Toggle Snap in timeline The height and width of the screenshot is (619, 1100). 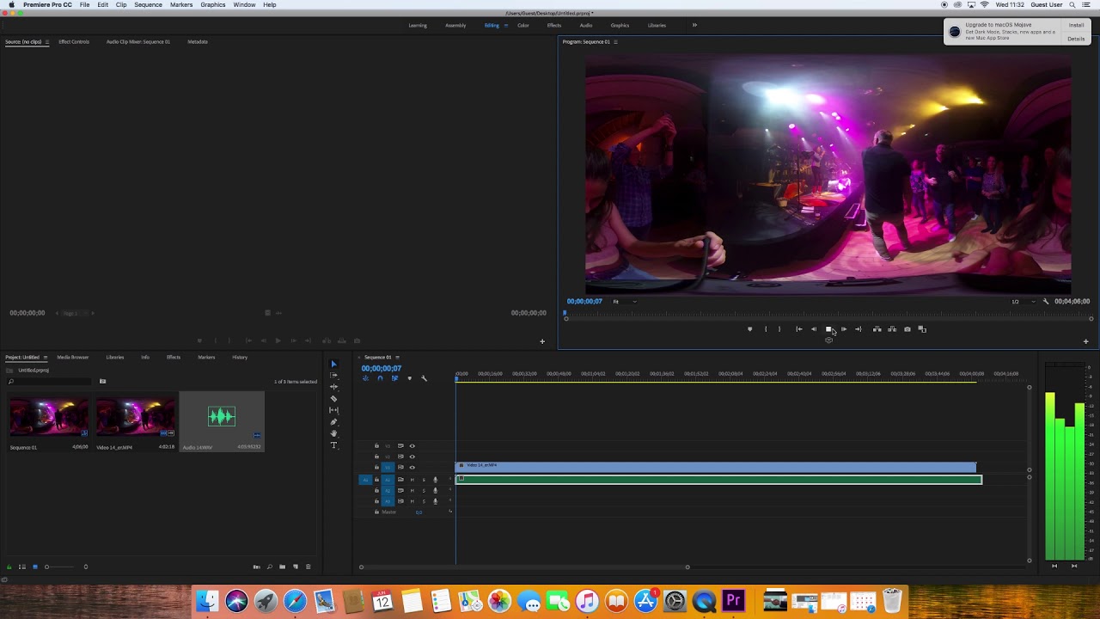pos(380,378)
